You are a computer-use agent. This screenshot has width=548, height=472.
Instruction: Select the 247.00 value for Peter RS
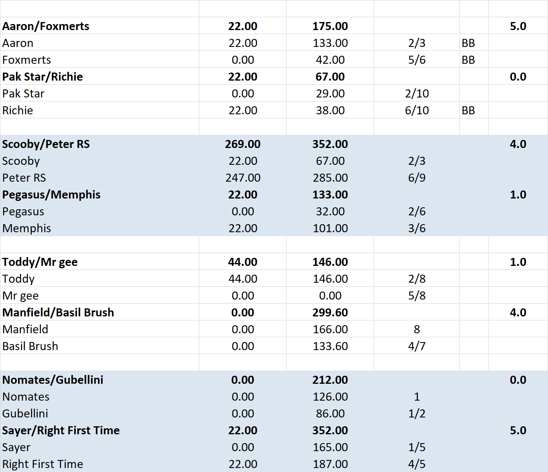(243, 178)
